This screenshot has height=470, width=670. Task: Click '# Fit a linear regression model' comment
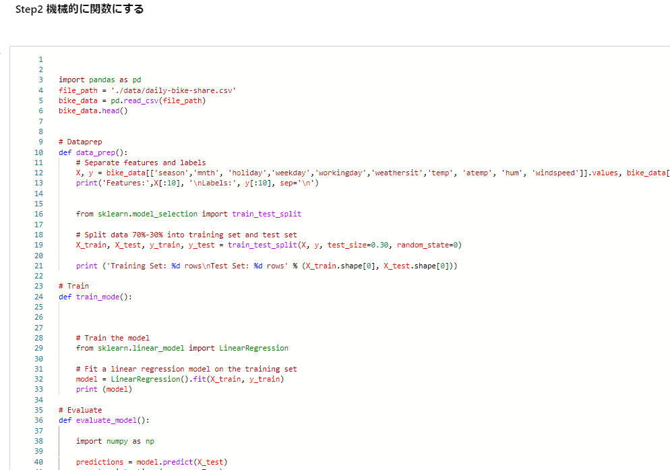[186, 369]
